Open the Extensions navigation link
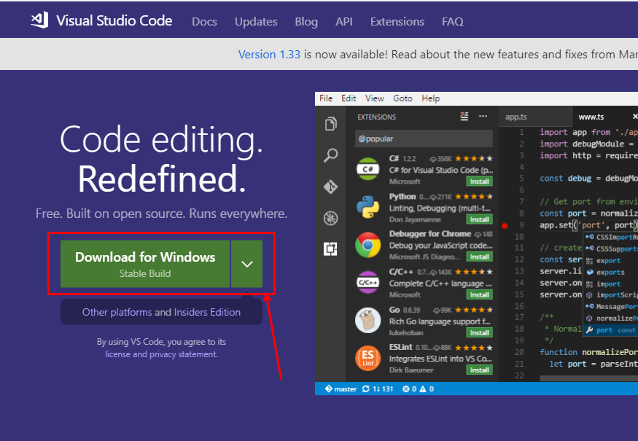The width and height of the screenshot is (638, 441). pyautogui.click(x=397, y=22)
